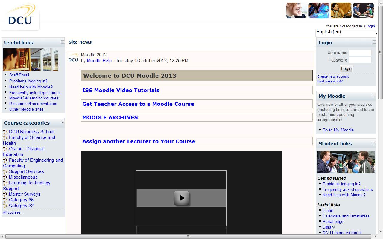
Task: Click the Category:66 icon
Action: [x=5, y=200]
